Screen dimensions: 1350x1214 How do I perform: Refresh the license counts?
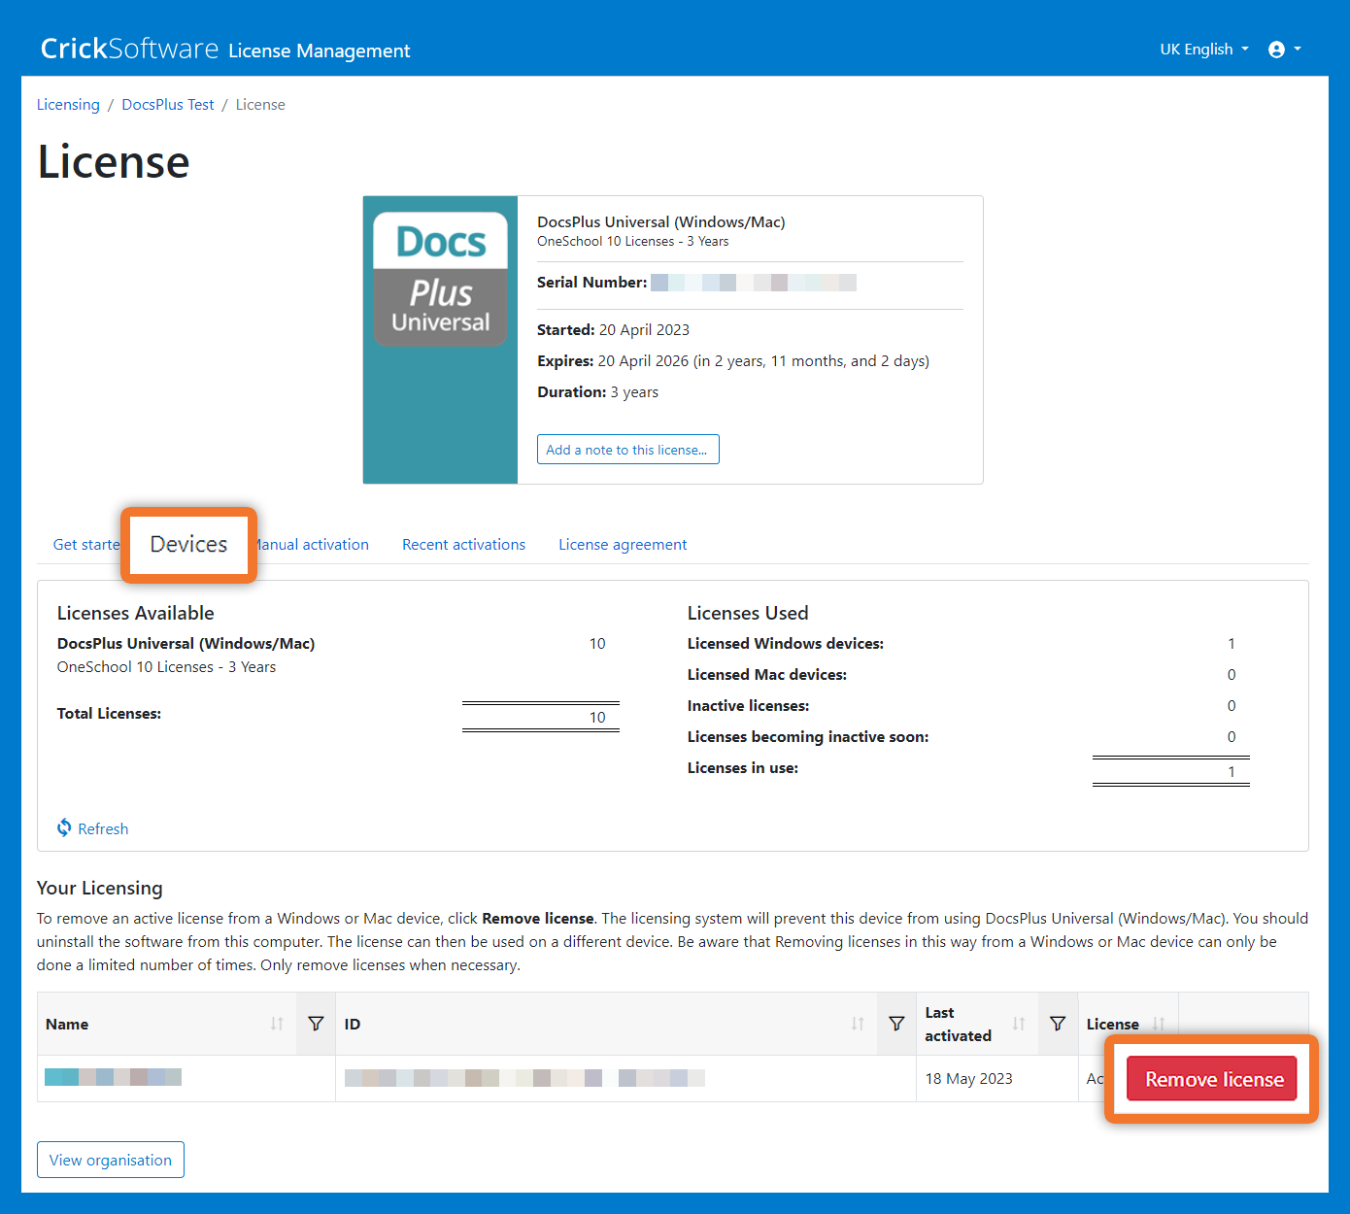coord(93,828)
